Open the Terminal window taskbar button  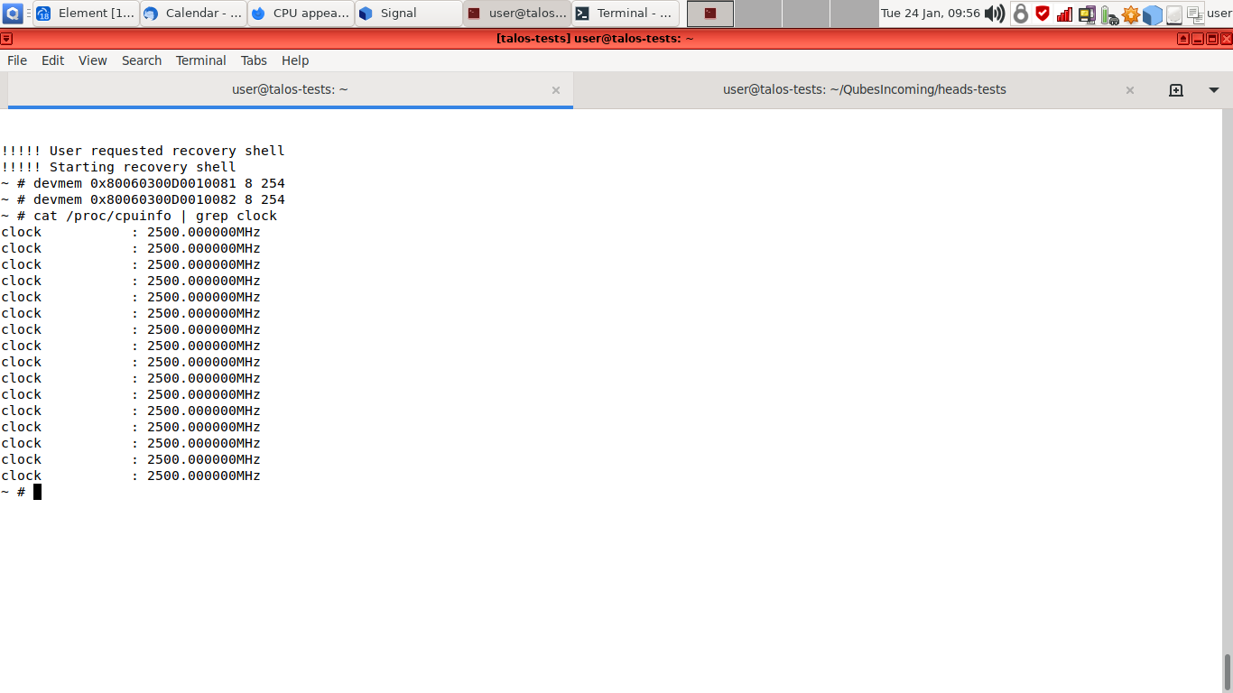625,14
